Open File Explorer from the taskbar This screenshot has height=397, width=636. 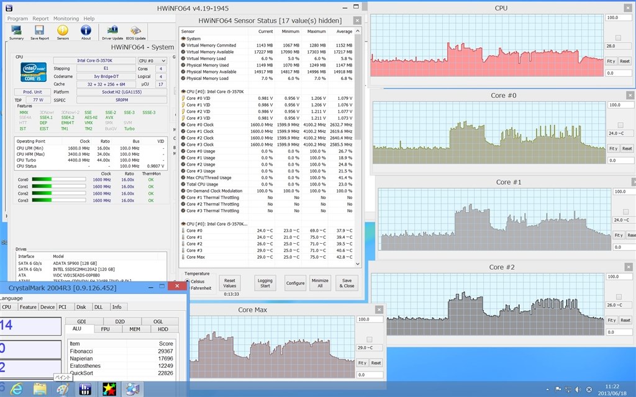[39, 390]
